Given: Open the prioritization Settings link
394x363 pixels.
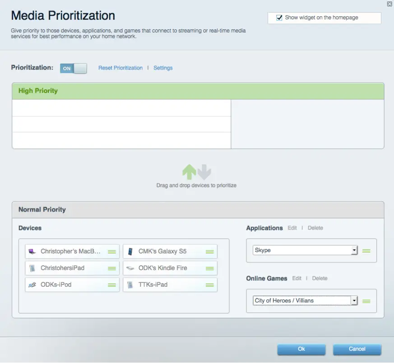Looking at the screenshot, I should [x=163, y=68].
